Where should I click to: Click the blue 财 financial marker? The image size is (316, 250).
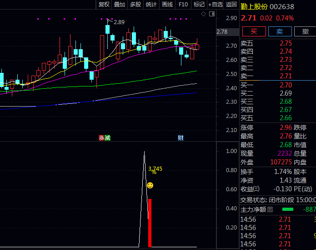click(x=181, y=138)
